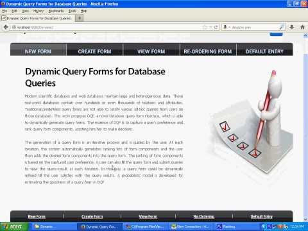Switch to the New Connection taskbar item
Screen dimensions: 308x231
(x=191, y=227)
